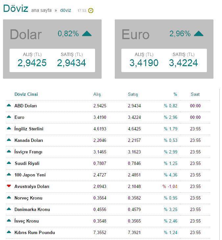
Task: Open the döviz breadcrumb link
Action: pyautogui.click(x=65, y=11)
